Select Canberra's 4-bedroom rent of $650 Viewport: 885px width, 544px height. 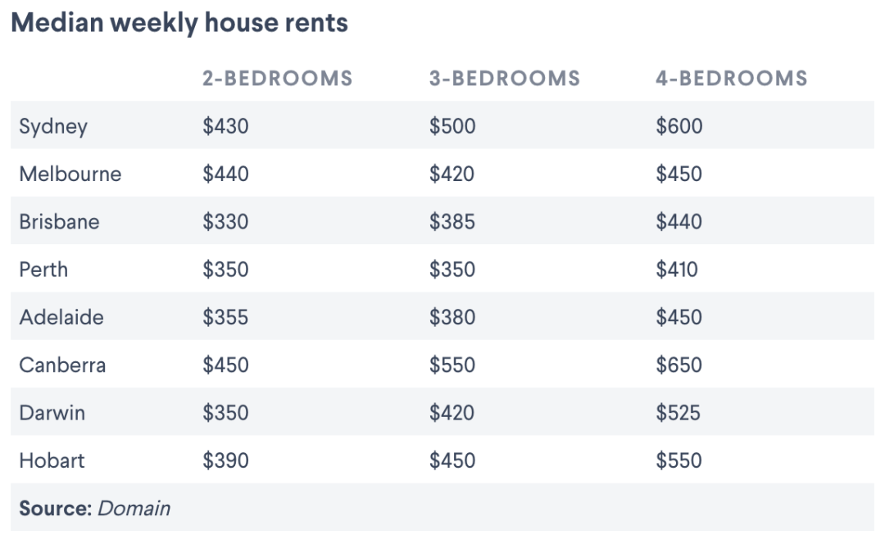(679, 365)
